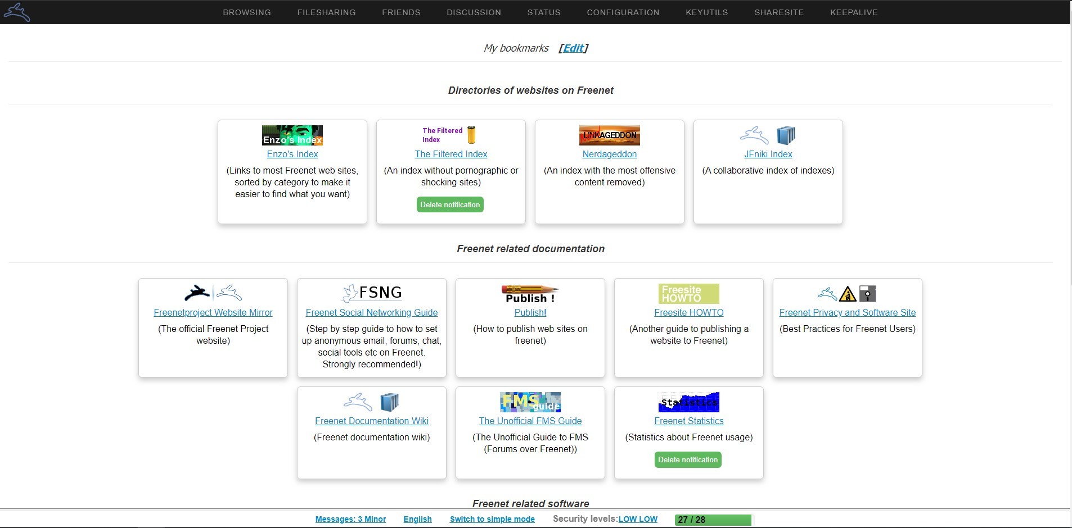Open the Sharesite menu
This screenshot has width=1072, height=528.
tap(779, 12)
